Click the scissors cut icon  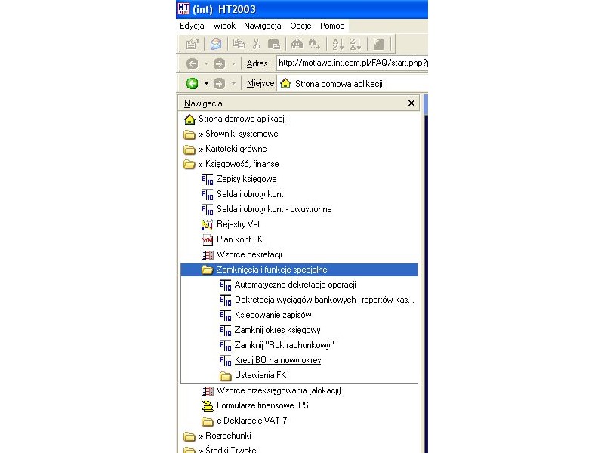pyautogui.click(x=256, y=44)
